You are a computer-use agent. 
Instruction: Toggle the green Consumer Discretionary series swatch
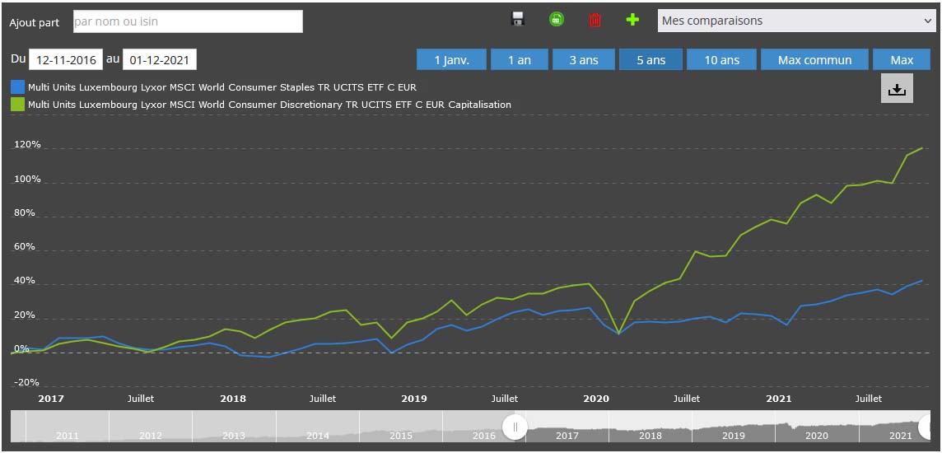tap(17, 105)
